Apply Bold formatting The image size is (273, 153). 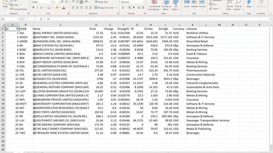pyautogui.click(x=33, y=8)
